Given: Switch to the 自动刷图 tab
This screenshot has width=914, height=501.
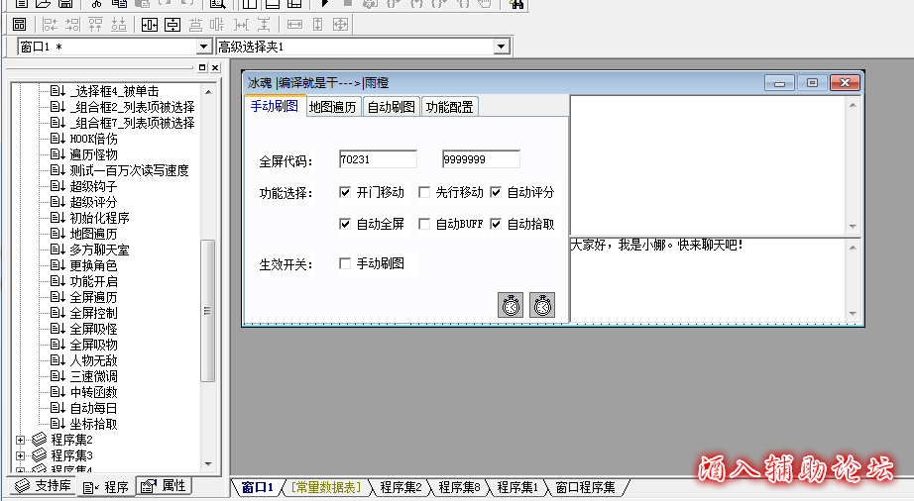Looking at the screenshot, I should pyautogui.click(x=392, y=107).
